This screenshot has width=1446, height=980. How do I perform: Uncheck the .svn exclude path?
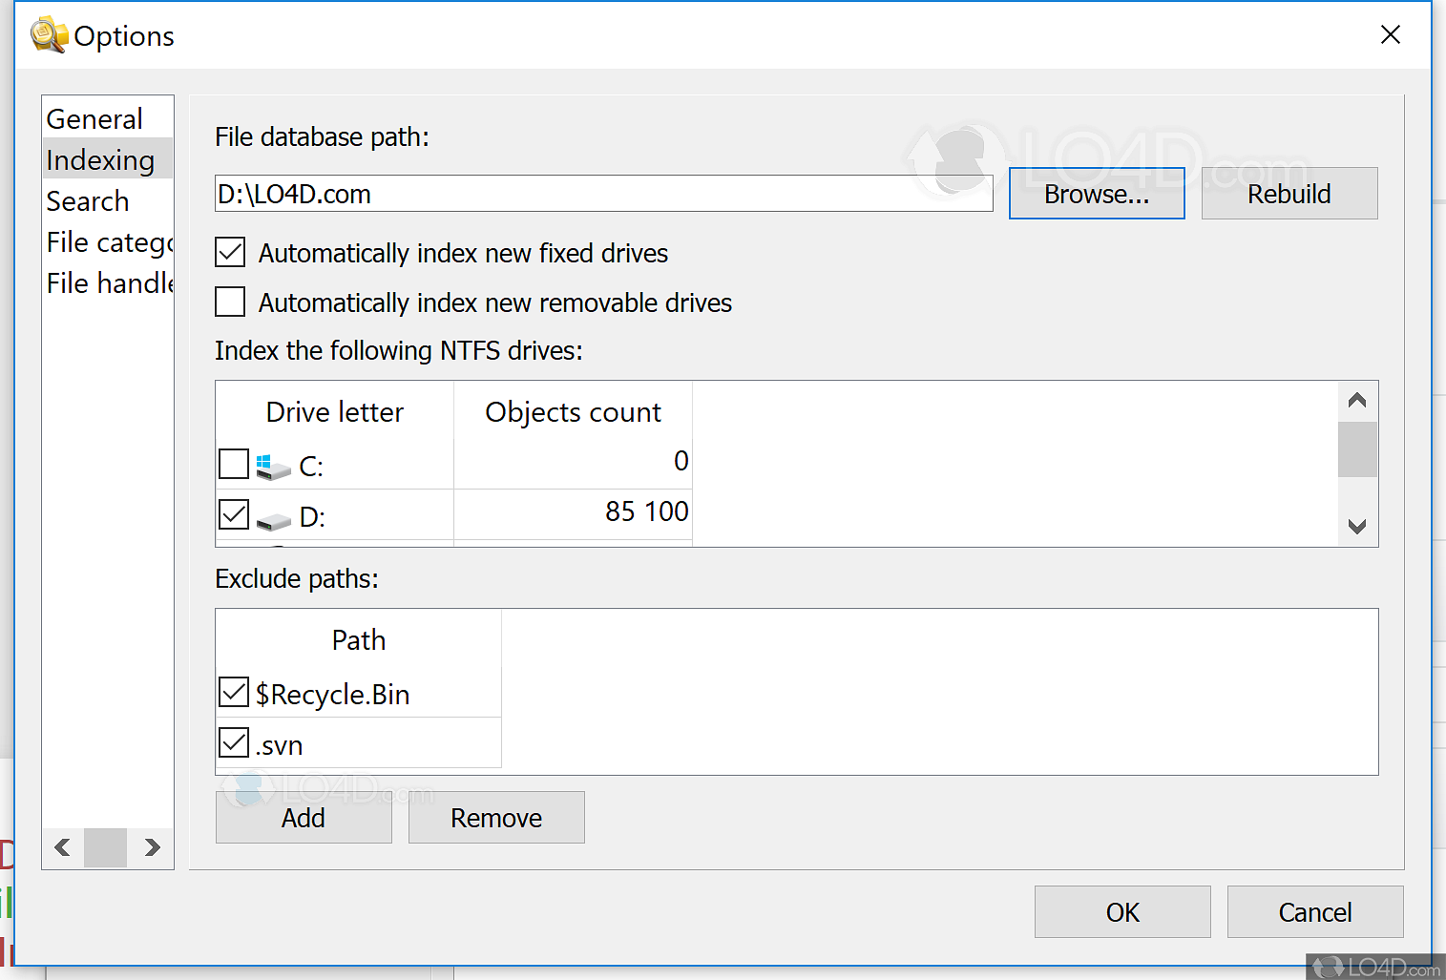pyautogui.click(x=234, y=743)
